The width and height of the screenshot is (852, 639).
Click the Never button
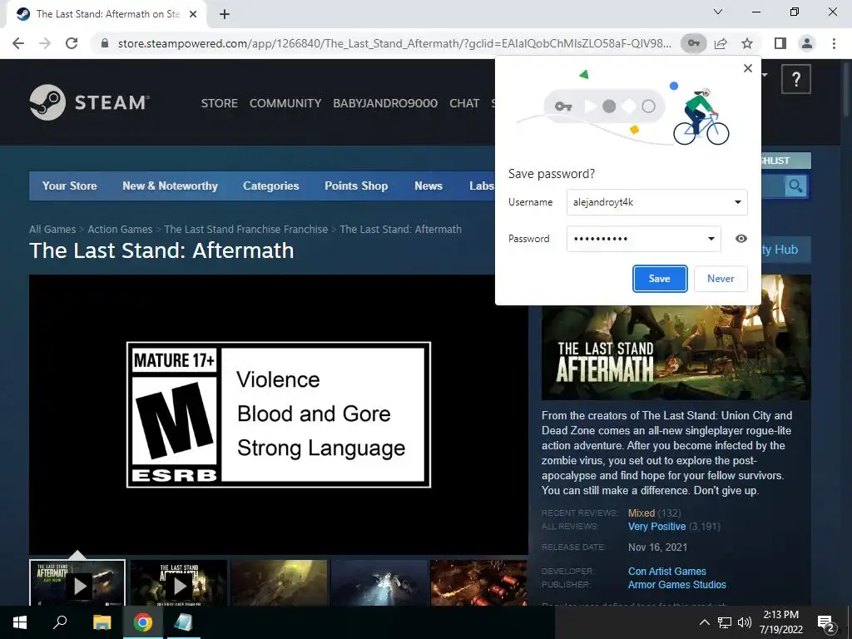click(721, 279)
